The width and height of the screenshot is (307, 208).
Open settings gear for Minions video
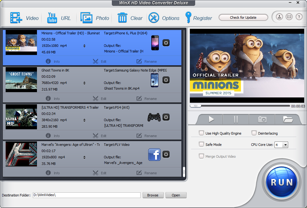click(166, 43)
